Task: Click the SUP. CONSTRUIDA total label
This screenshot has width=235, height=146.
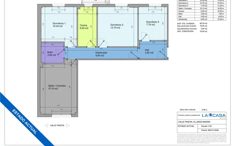Action: [185, 31]
